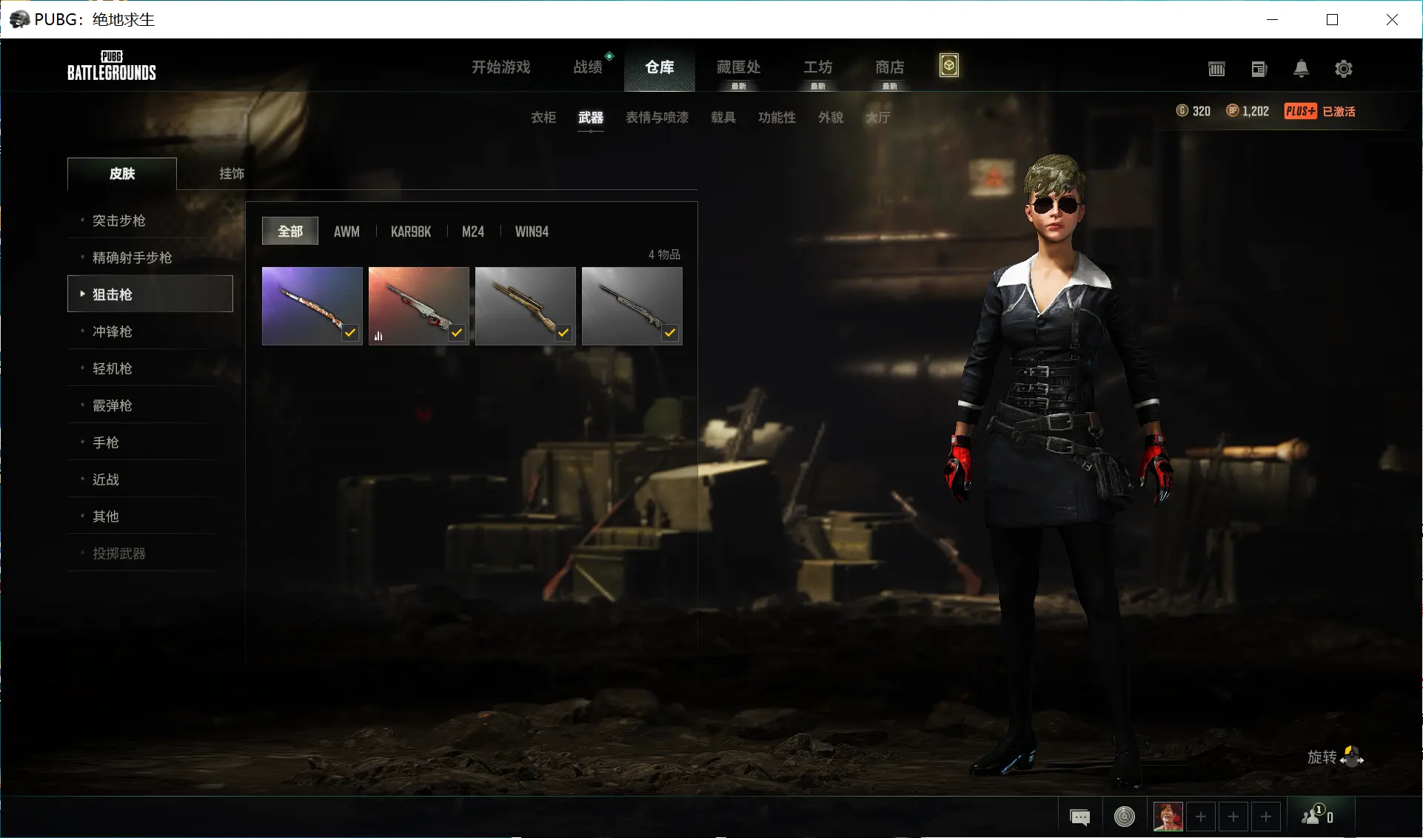The image size is (1423, 838).
Task: Open the 开始游戏 tab
Action: 501,67
